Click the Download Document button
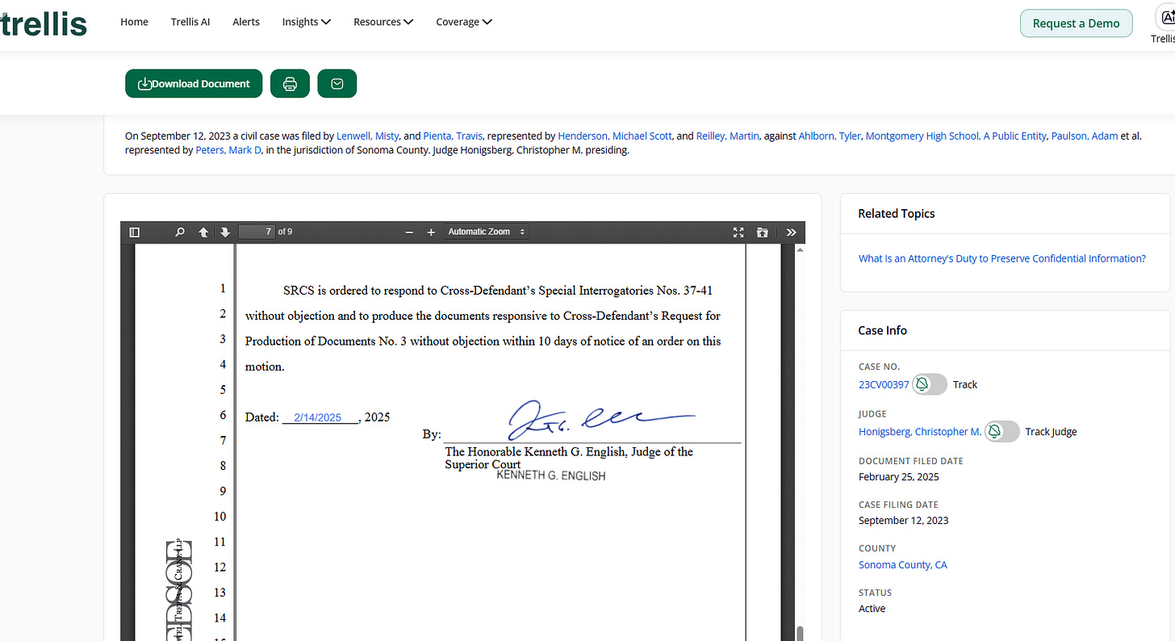This screenshot has height=641, width=1175. (x=194, y=84)
